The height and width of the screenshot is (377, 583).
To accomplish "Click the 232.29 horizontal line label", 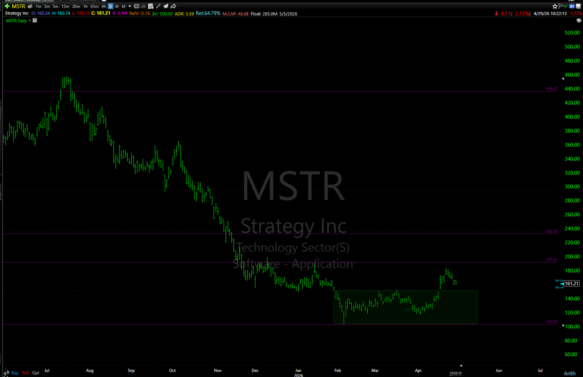I will click(551, 231).
